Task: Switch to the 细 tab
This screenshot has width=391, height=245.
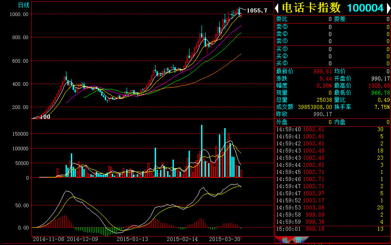Action: click(284, 240)
